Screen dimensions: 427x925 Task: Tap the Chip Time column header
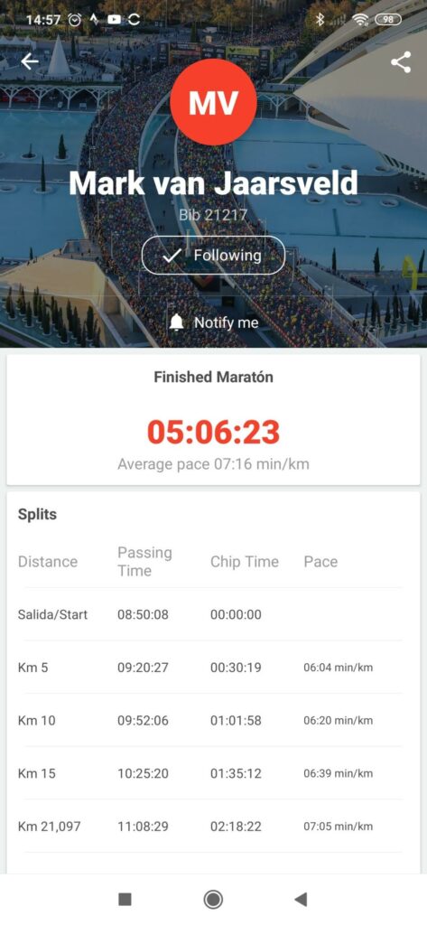244,562
